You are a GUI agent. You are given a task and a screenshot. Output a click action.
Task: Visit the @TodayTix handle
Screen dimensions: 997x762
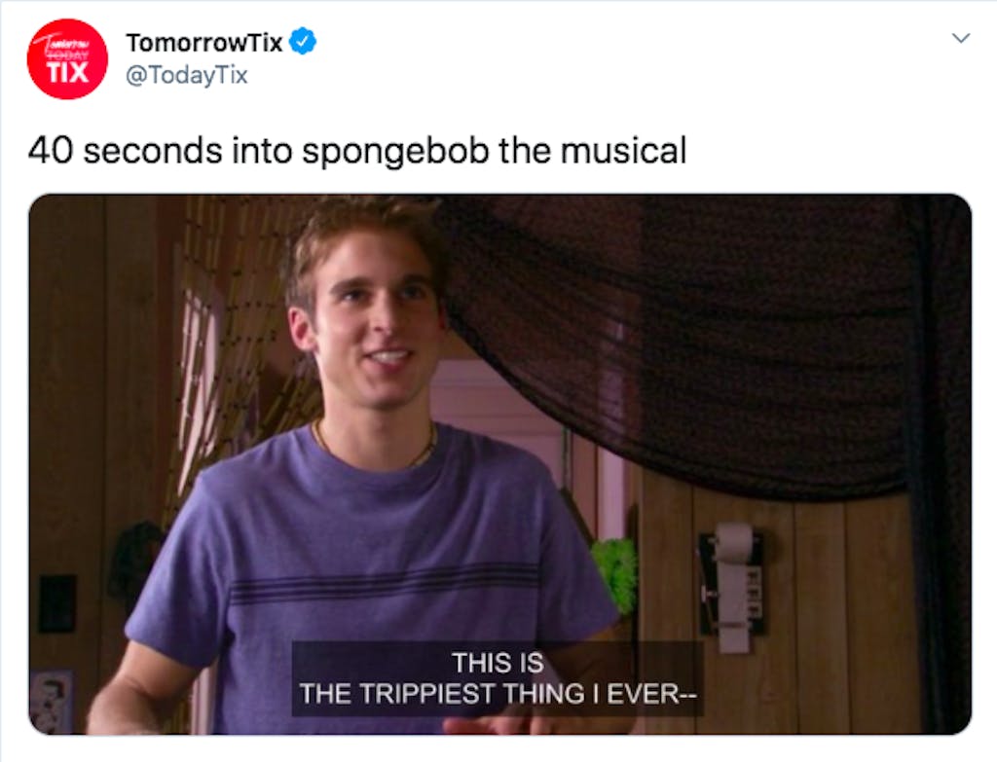click(x=186, y=75)
